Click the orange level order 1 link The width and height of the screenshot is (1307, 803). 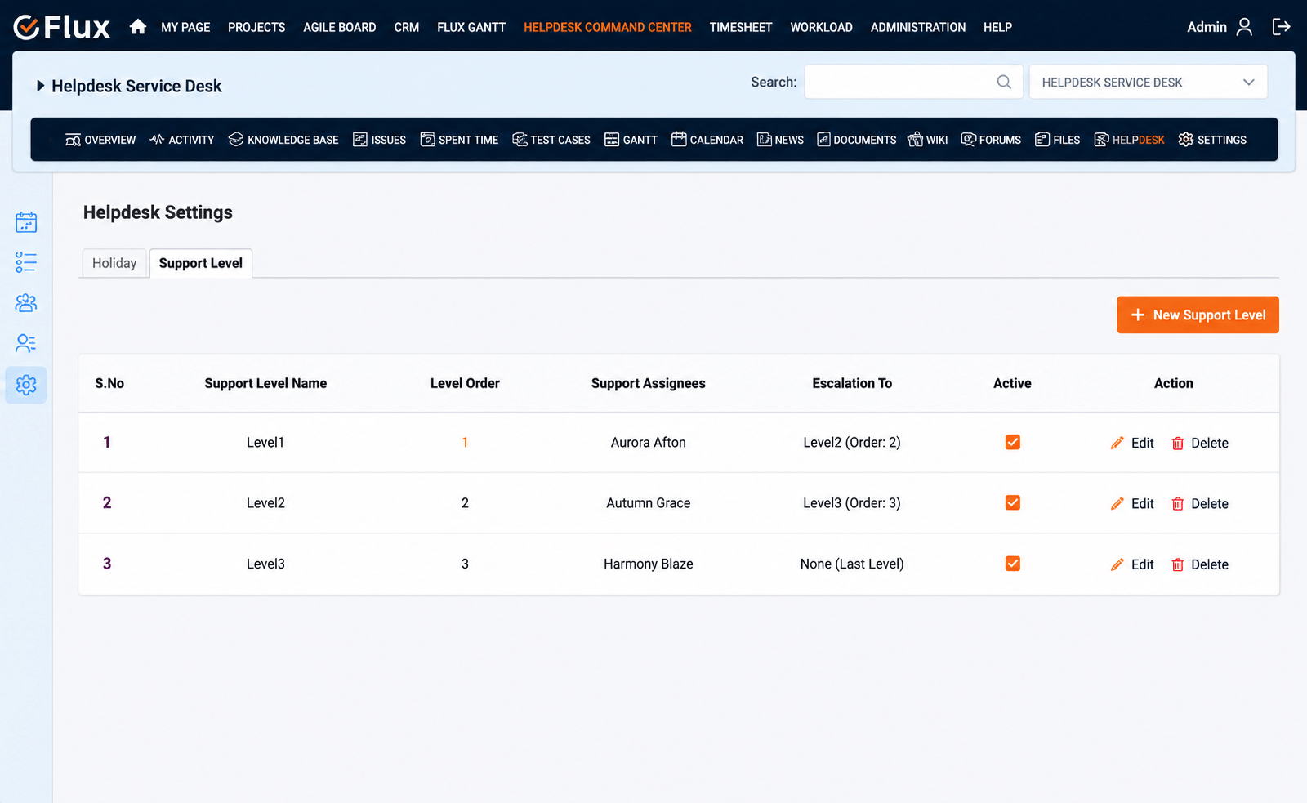click(465, 442)
